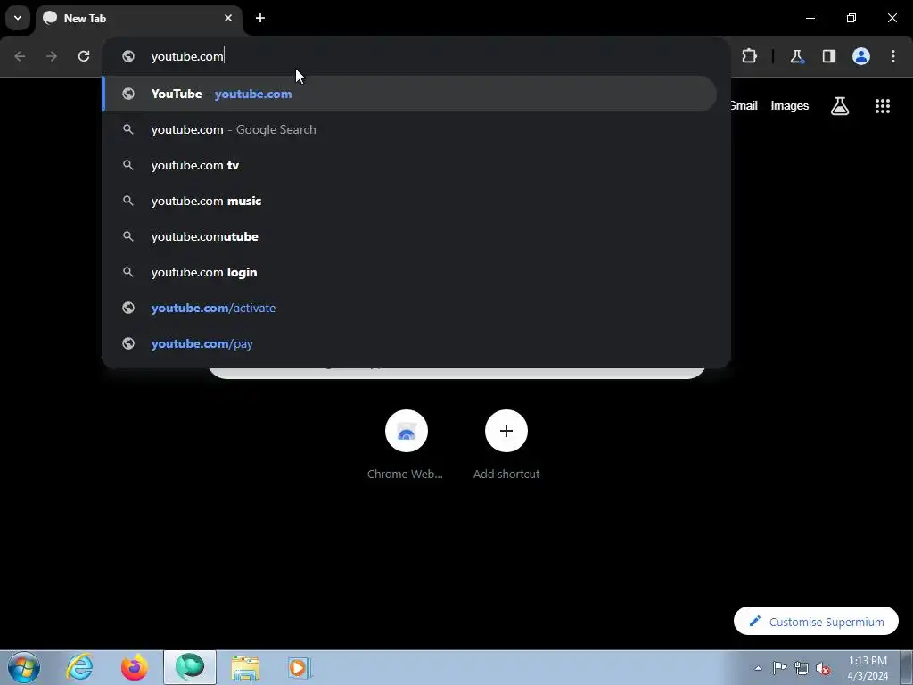Viewport: 913px width, 685px height.
Task: Click the Show desktop strip
Action: coord(907,667)
